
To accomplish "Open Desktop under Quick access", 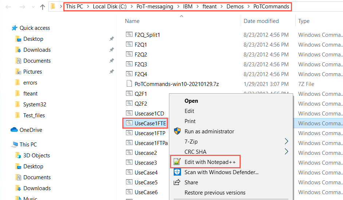I will pyautogui.click(x=33, y=39).
